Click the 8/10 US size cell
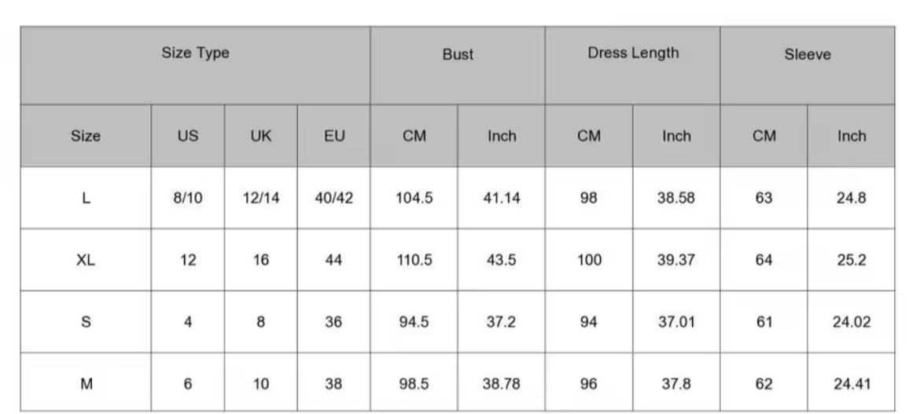 188,198
